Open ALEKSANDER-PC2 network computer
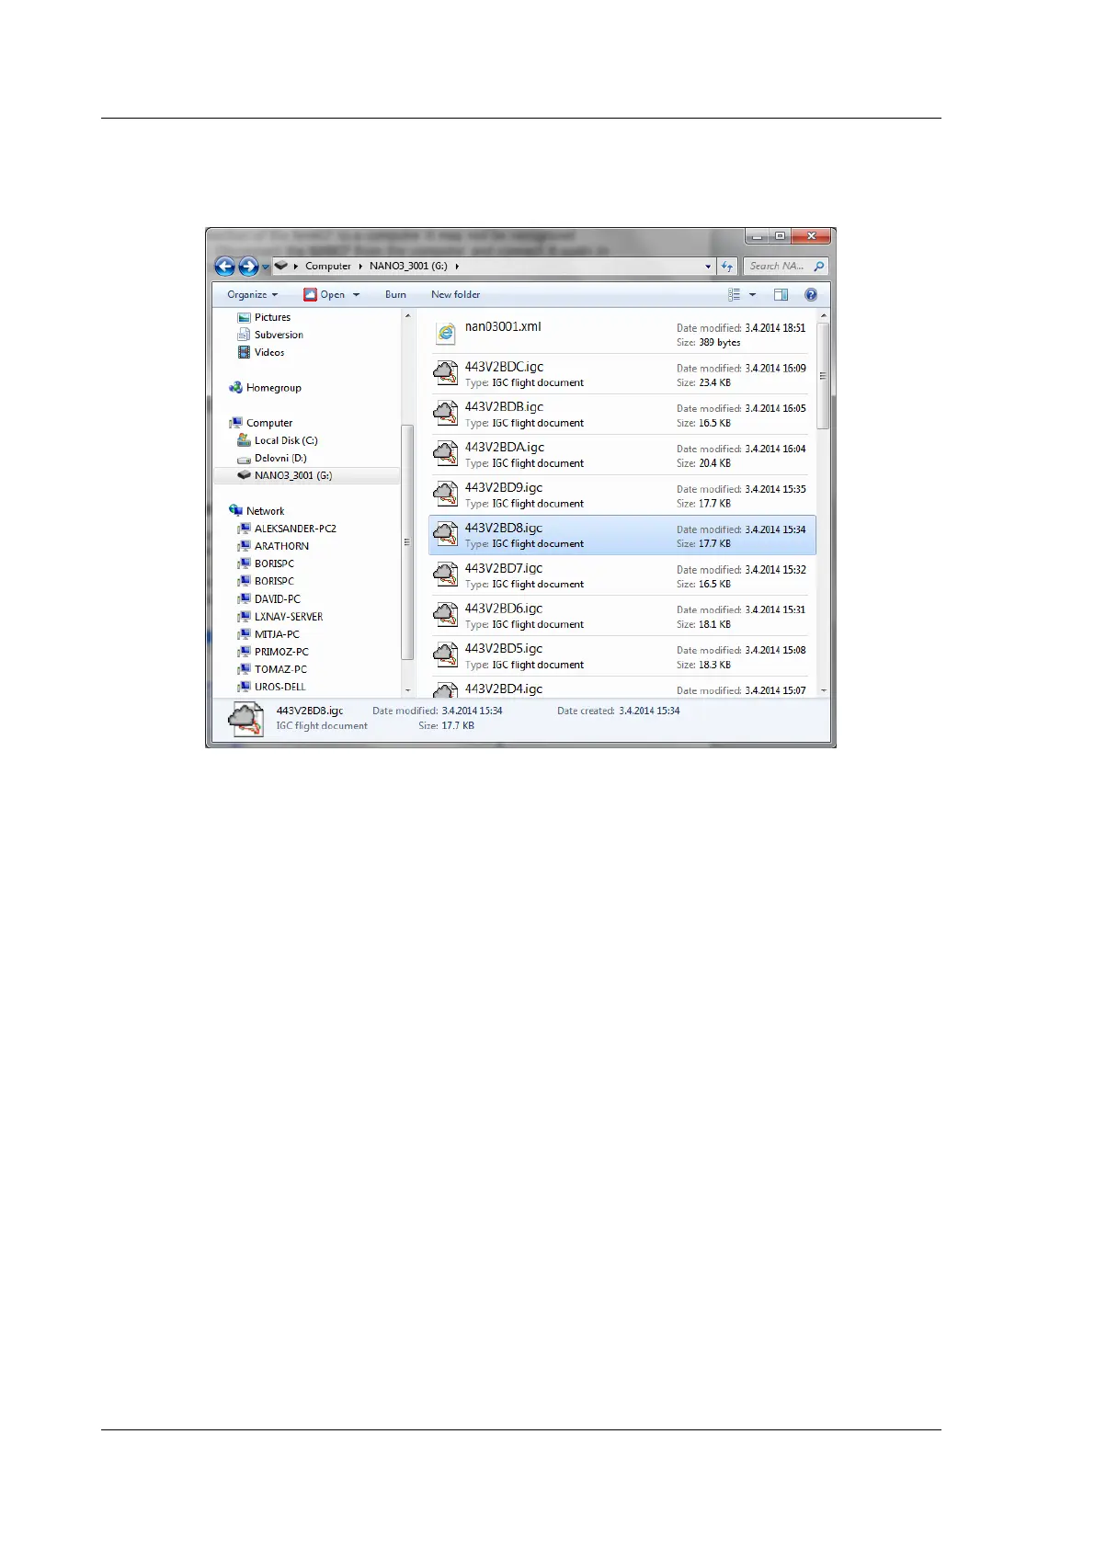1095x1548 pixels. pyautogui.click(x=295, y=529)
